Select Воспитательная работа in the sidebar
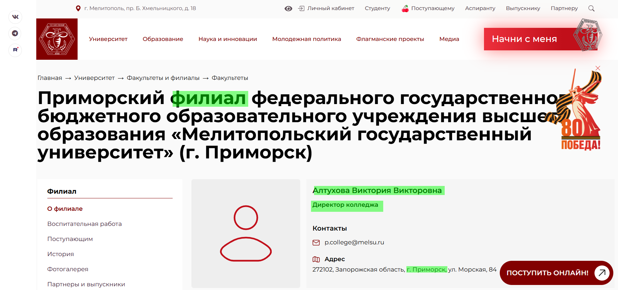This screenshot has height=290, width=618. (84, 224)
